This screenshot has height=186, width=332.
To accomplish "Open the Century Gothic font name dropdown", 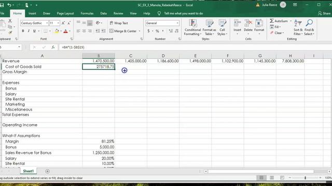I will [x=47, y=23].
